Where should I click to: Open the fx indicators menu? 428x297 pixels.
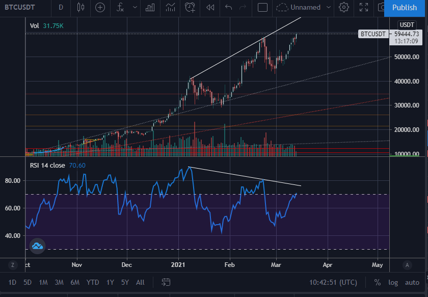click(x=120, y=7)
